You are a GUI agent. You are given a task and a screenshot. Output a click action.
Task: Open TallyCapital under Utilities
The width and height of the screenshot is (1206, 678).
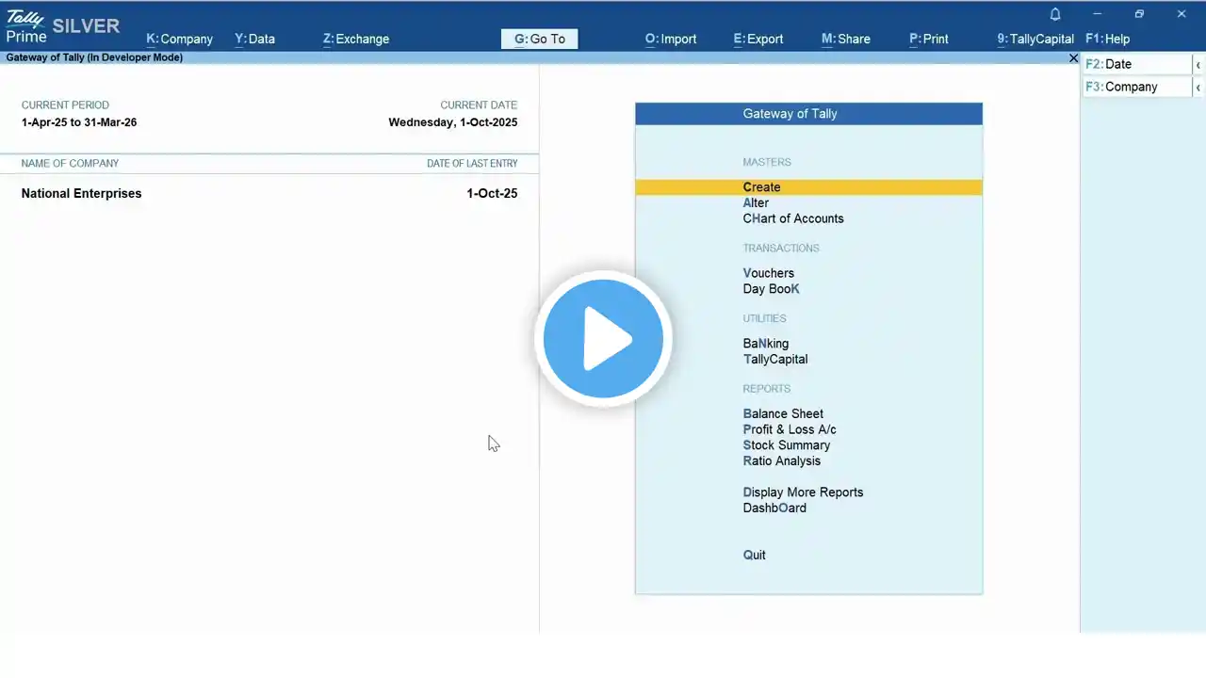(775, 359)
